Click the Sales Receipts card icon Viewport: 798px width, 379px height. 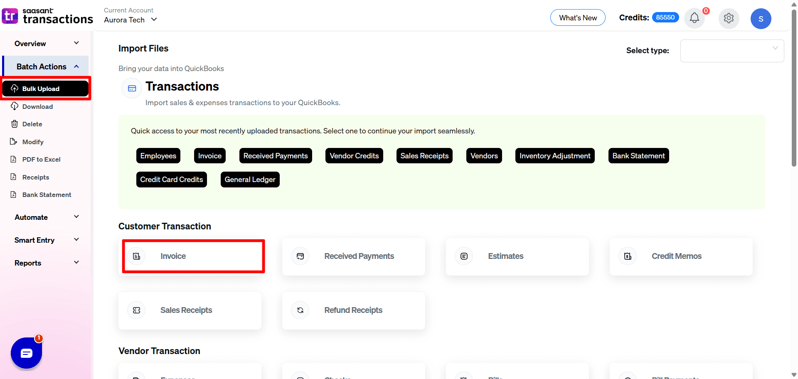point(137,310)
